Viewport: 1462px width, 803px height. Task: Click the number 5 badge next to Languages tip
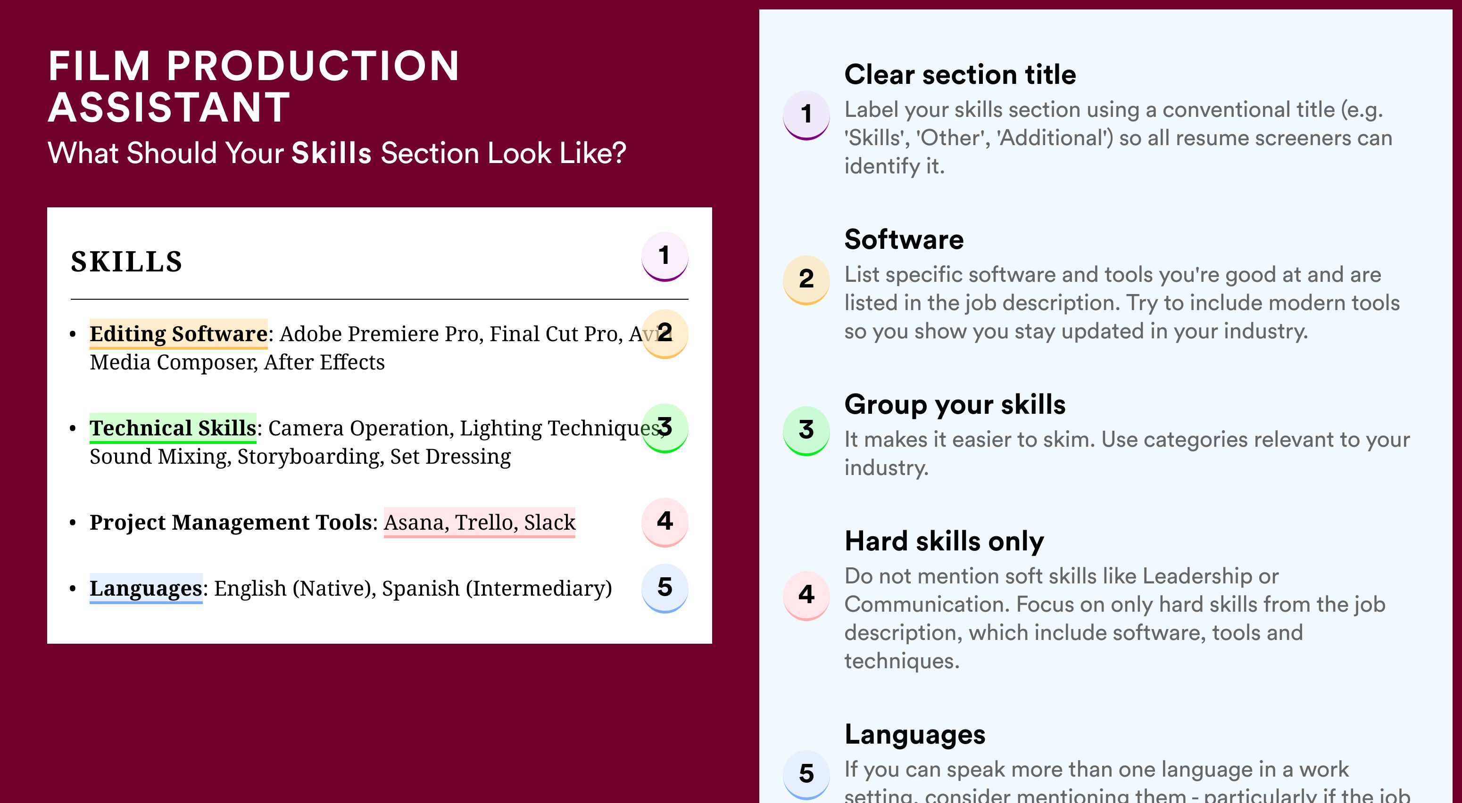806,775
